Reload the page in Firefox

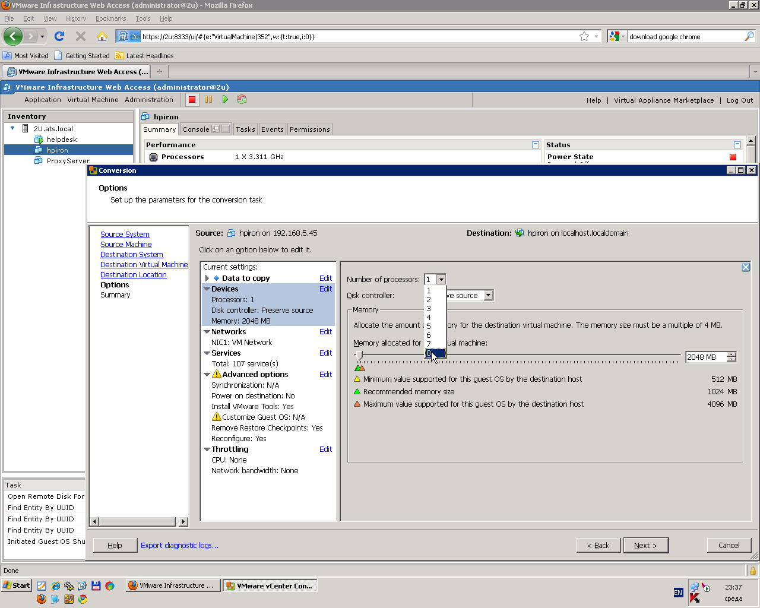point(59,36)
